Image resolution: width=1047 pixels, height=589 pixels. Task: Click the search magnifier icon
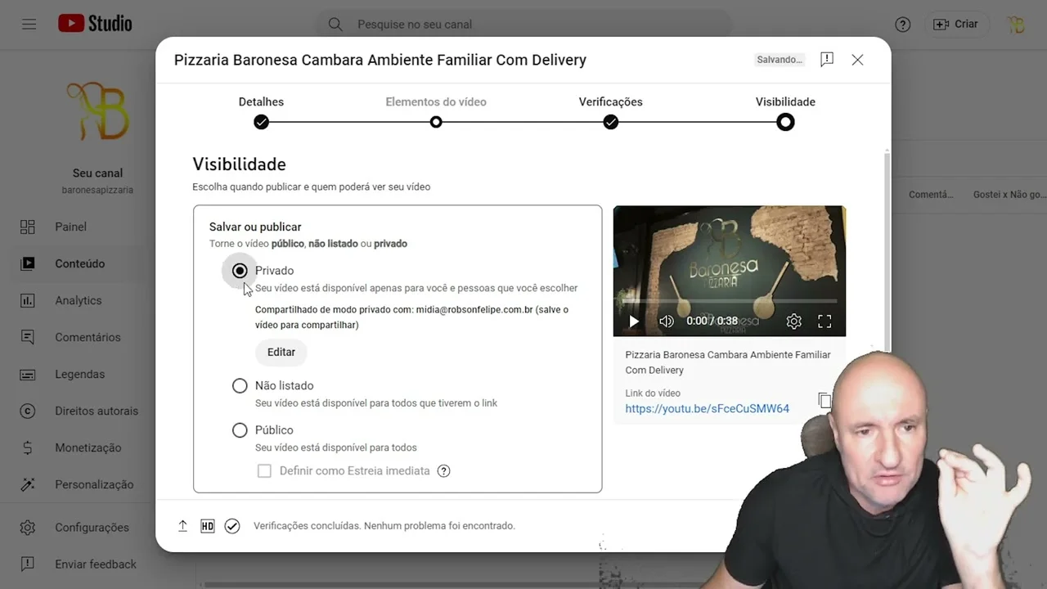335,25
